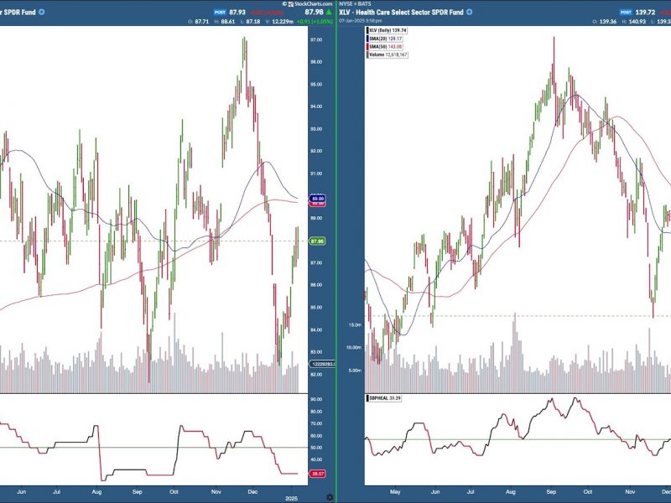
Task: Click the 12229283 volume tag on the left chart axis
Action: (x=322, y=364)
